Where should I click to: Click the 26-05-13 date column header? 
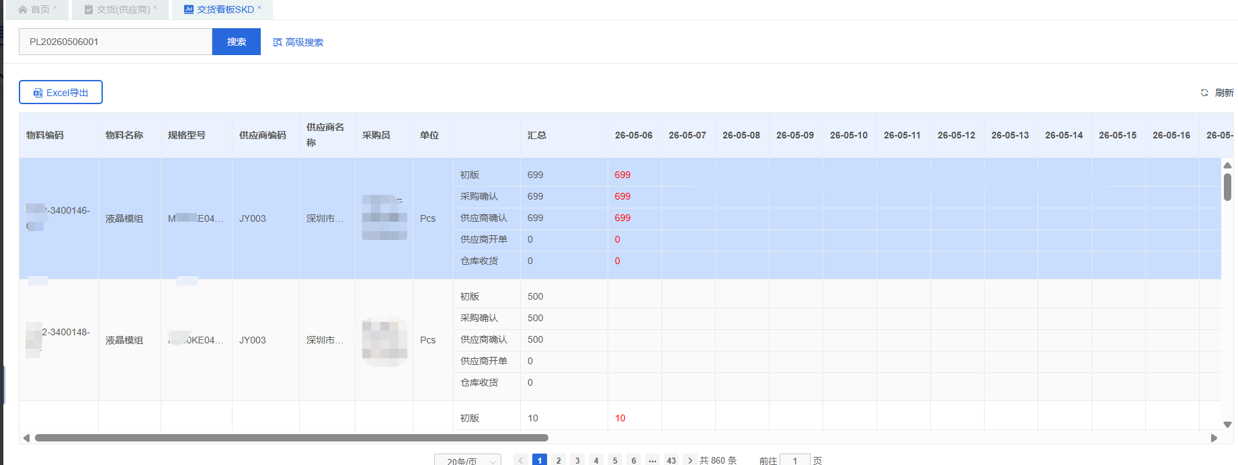[x=1010, y=135]
